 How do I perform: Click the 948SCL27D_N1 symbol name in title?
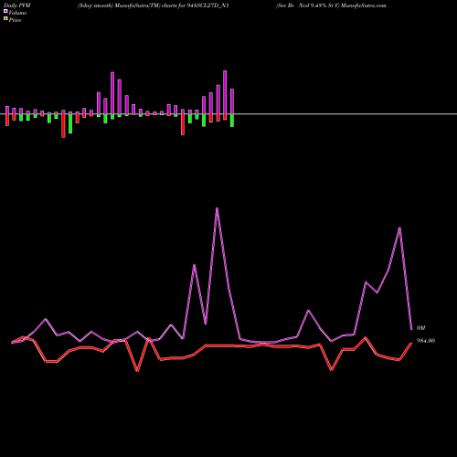[207, 5]
